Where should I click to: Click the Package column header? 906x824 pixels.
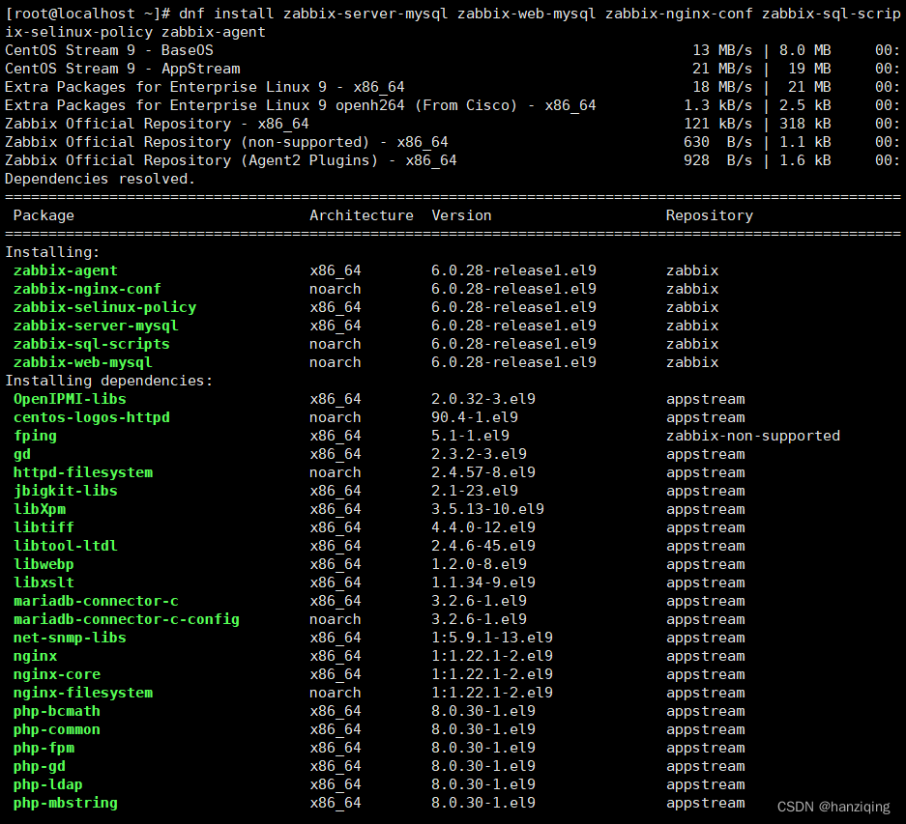pos(44,215)
